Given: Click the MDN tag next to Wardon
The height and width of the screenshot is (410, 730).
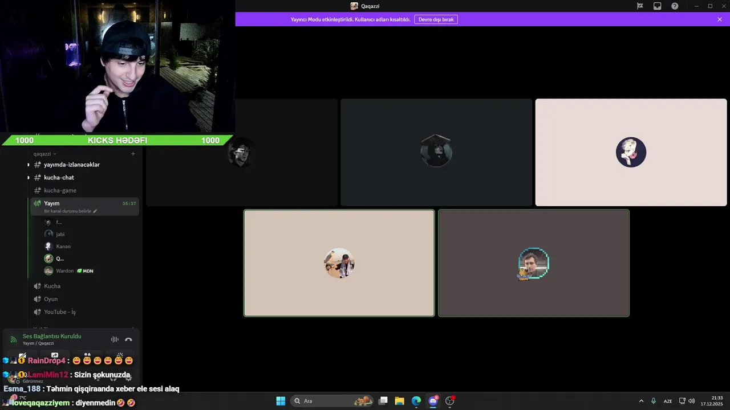Looking at the screenshot, I should [x=85, y=271].
